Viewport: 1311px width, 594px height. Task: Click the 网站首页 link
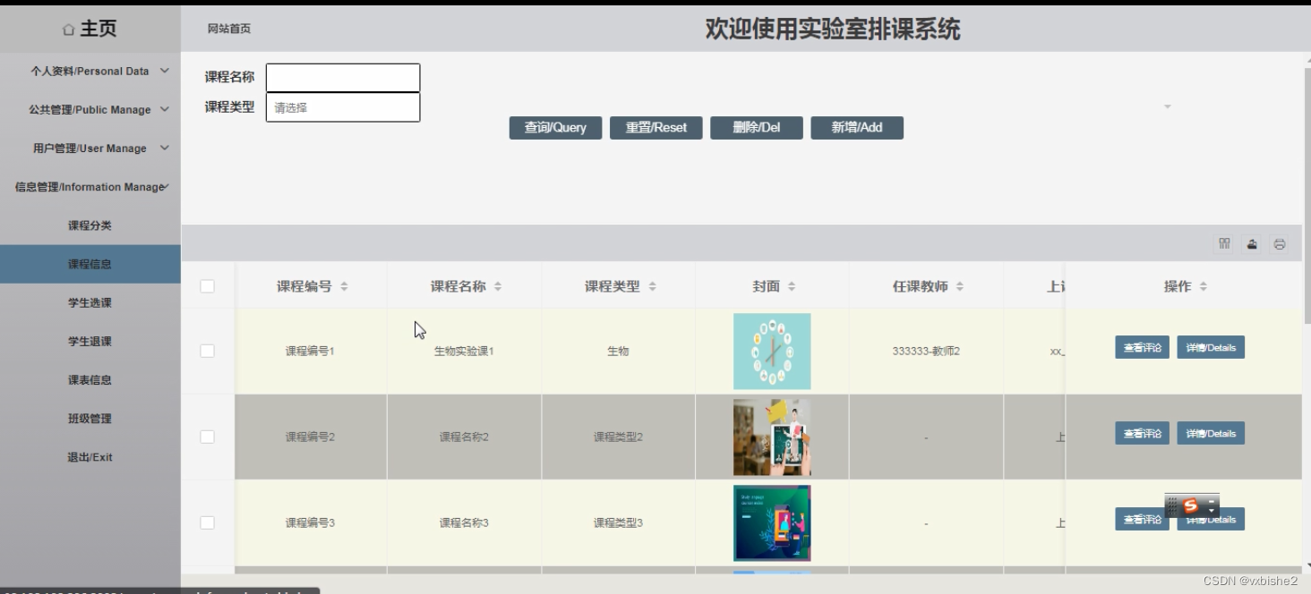(229, 29)
